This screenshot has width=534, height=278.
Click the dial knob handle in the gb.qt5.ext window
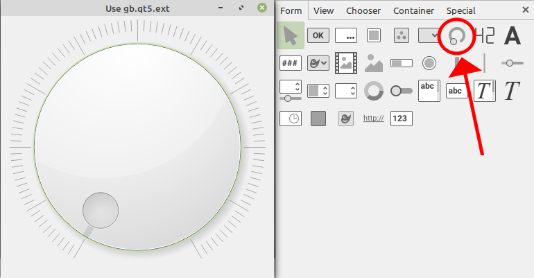pyautogui.click(x=101, y=210)
